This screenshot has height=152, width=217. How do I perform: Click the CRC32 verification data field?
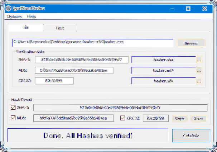[x=54, y=81]
